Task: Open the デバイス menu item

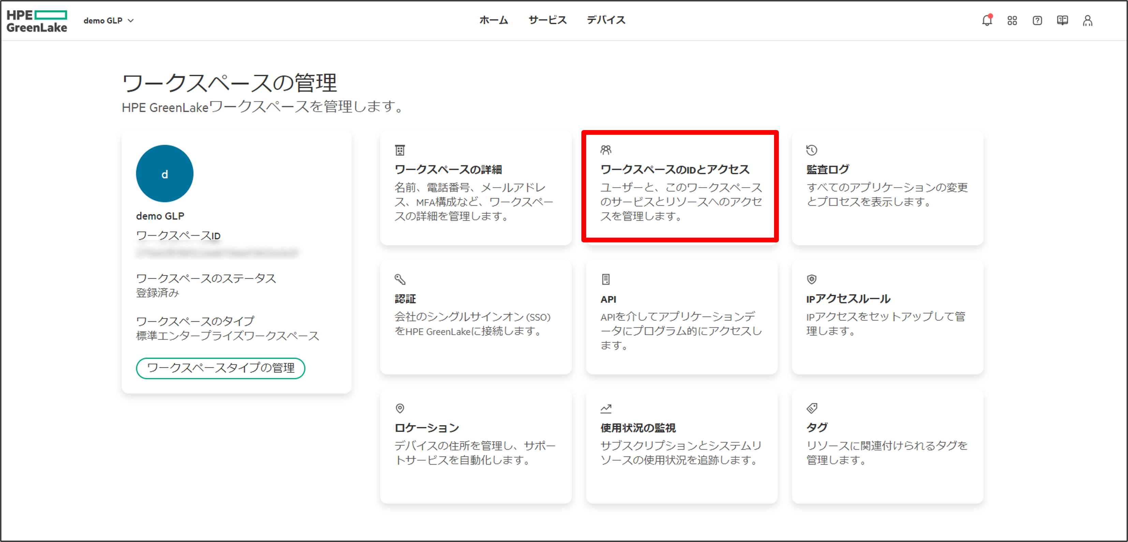Action: (606, 20)
